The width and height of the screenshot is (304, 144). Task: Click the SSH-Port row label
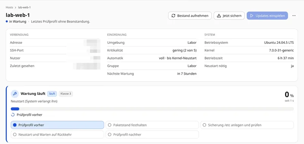coord(17,50)
